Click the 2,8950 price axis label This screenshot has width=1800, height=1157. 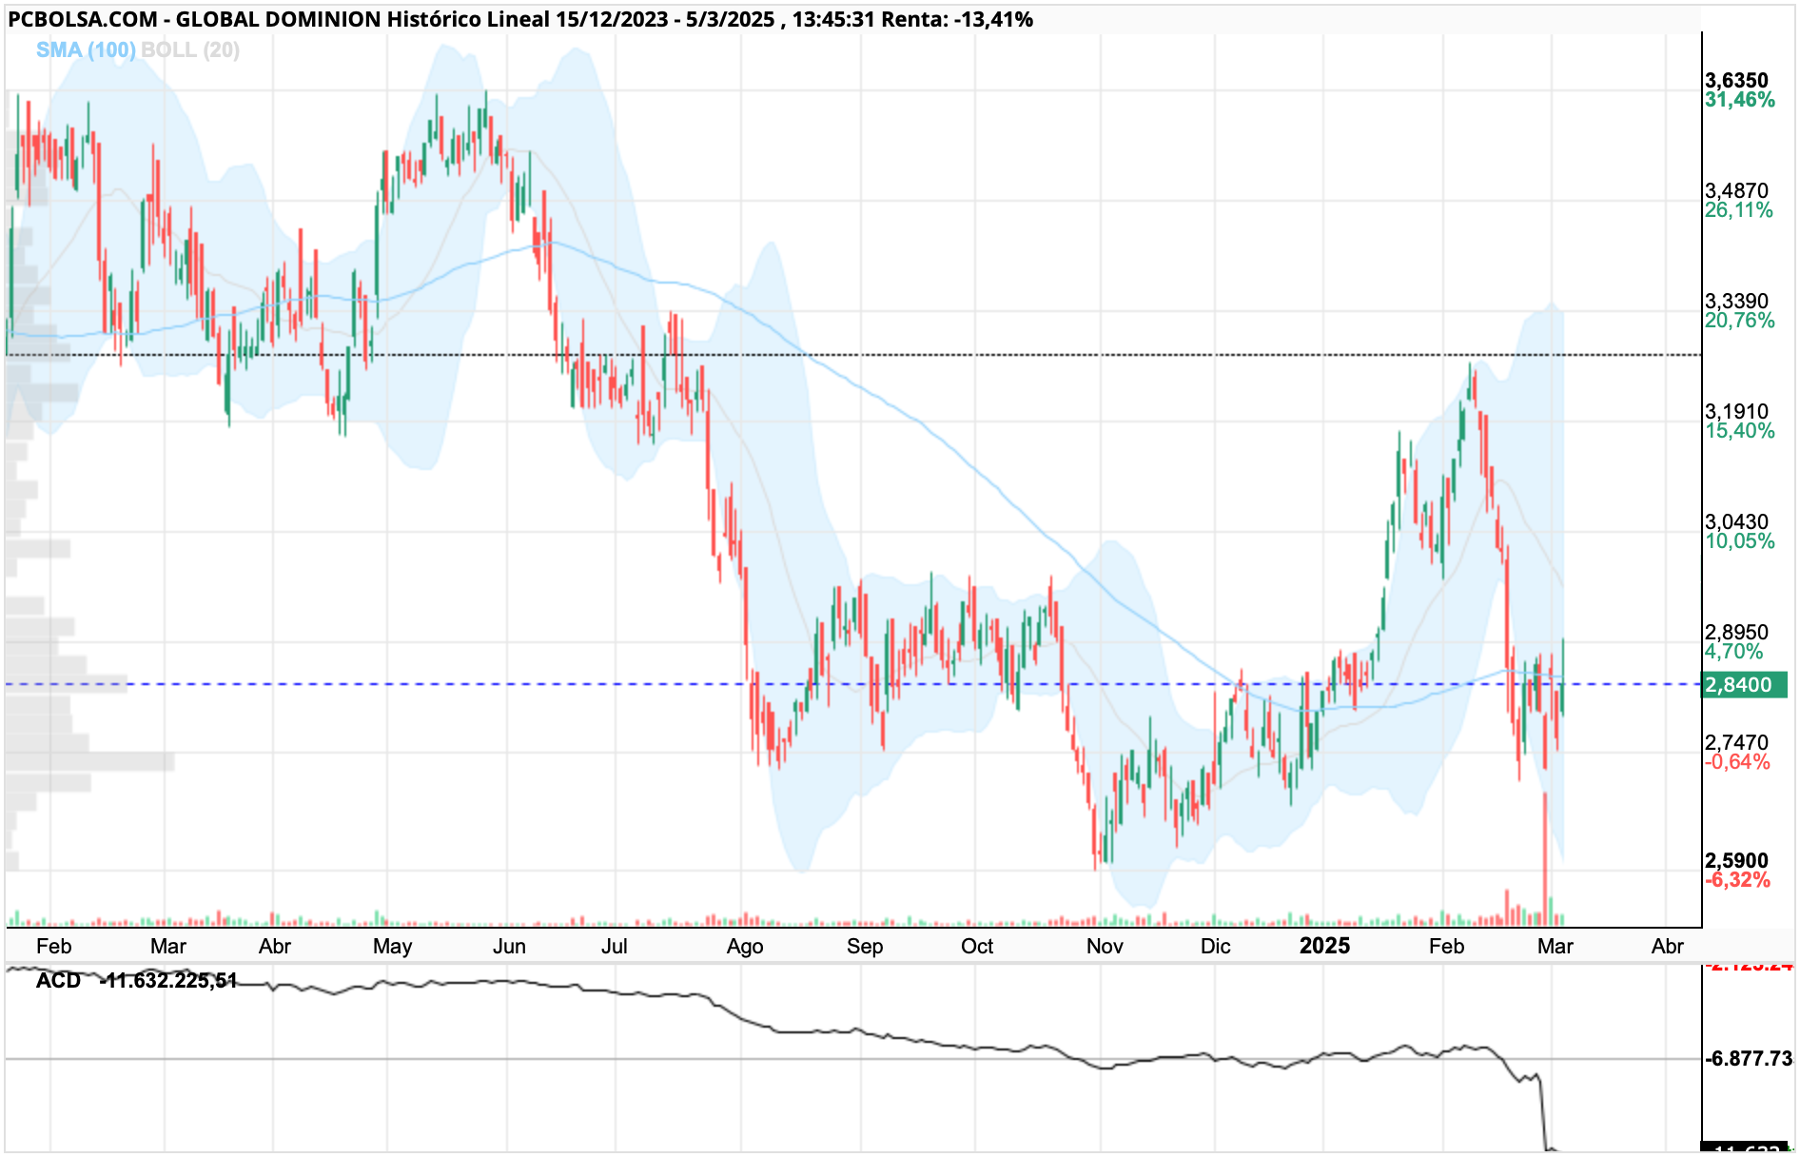click(1736, 632)
